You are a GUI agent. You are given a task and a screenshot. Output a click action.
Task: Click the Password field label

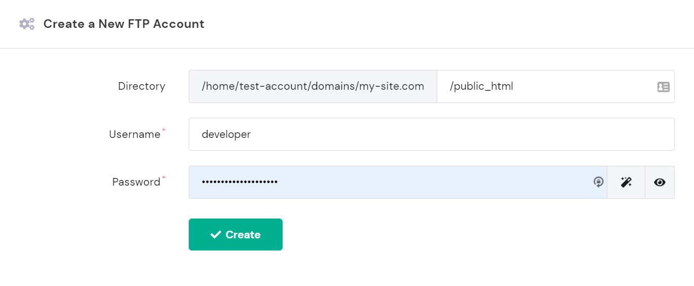[x=136, y=182]
